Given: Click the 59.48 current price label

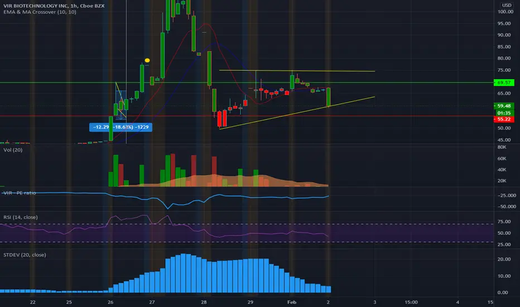Looking at the screenshot, I should [x=504, y=106].
